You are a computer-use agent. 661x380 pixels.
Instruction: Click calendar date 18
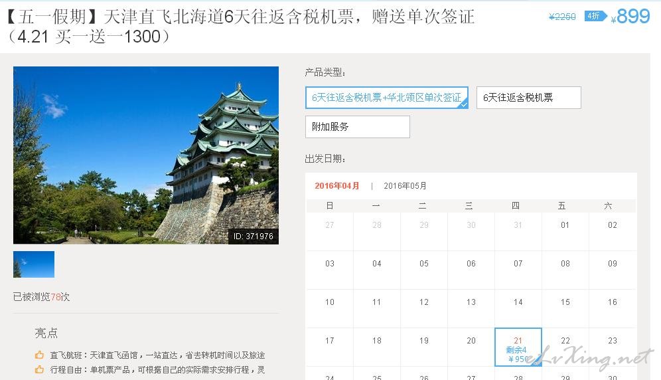[x=377, y=340]
